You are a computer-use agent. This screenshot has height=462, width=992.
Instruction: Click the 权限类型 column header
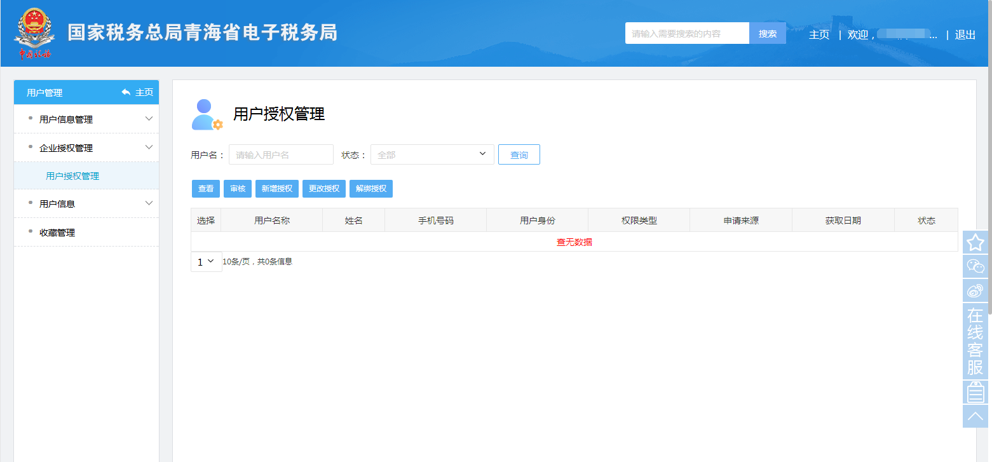[639, 221]
